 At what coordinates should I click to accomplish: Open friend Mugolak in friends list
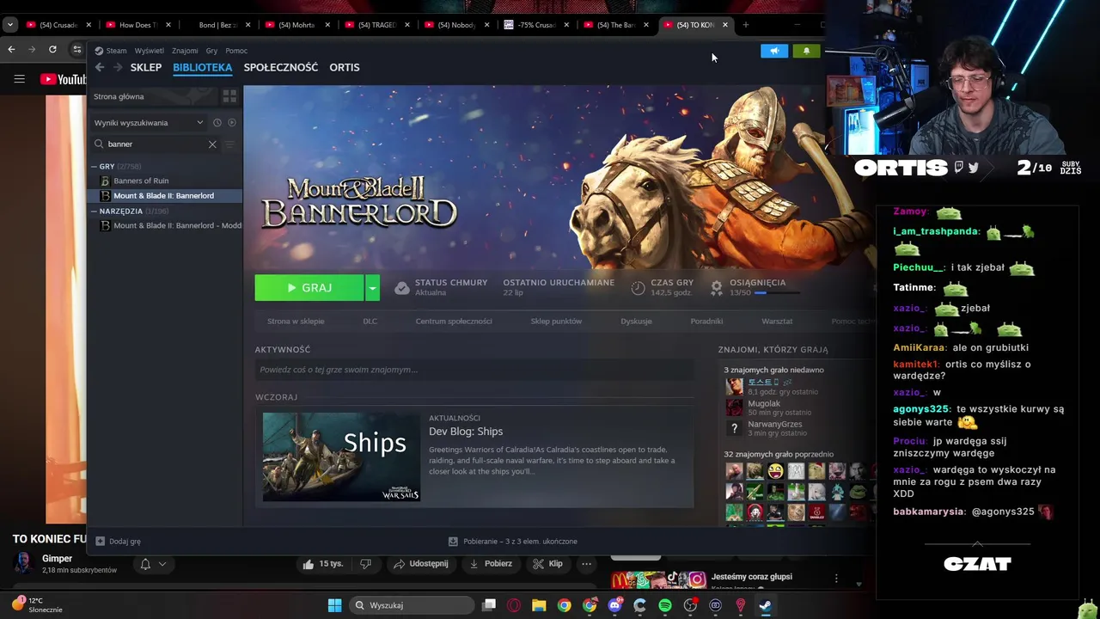764,403
